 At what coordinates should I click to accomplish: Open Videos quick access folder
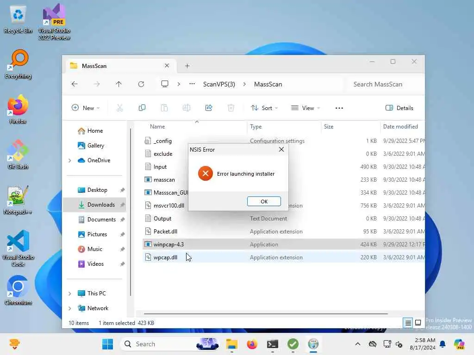(95, 264)
